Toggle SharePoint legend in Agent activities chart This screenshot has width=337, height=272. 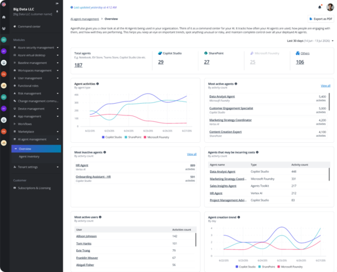[x=133, y=137]
